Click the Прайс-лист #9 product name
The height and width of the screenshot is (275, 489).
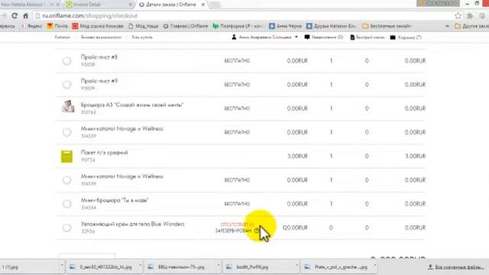(99, 81)
